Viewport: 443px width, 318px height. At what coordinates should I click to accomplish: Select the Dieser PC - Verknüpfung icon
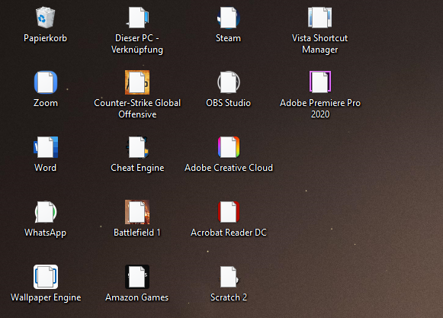click(x=137, y=18)
